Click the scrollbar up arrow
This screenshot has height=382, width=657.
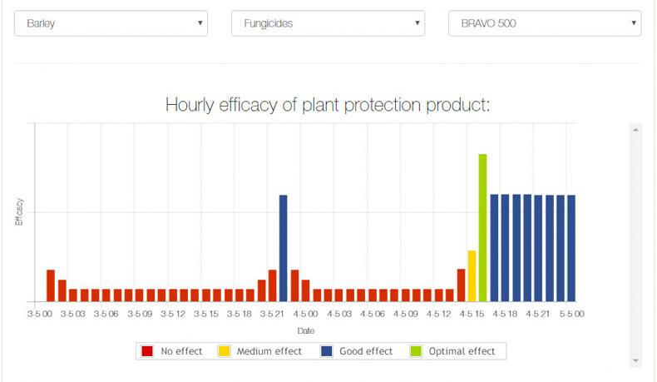(x=636, y=130)
